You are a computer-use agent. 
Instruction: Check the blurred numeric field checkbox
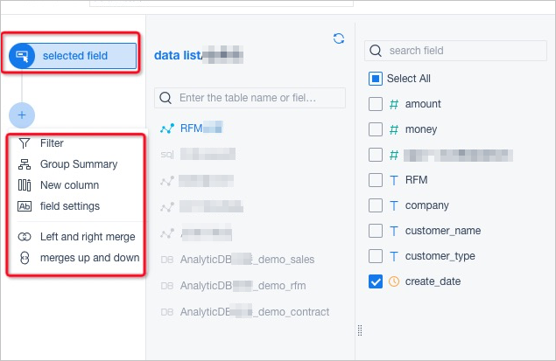click(376, 155)
